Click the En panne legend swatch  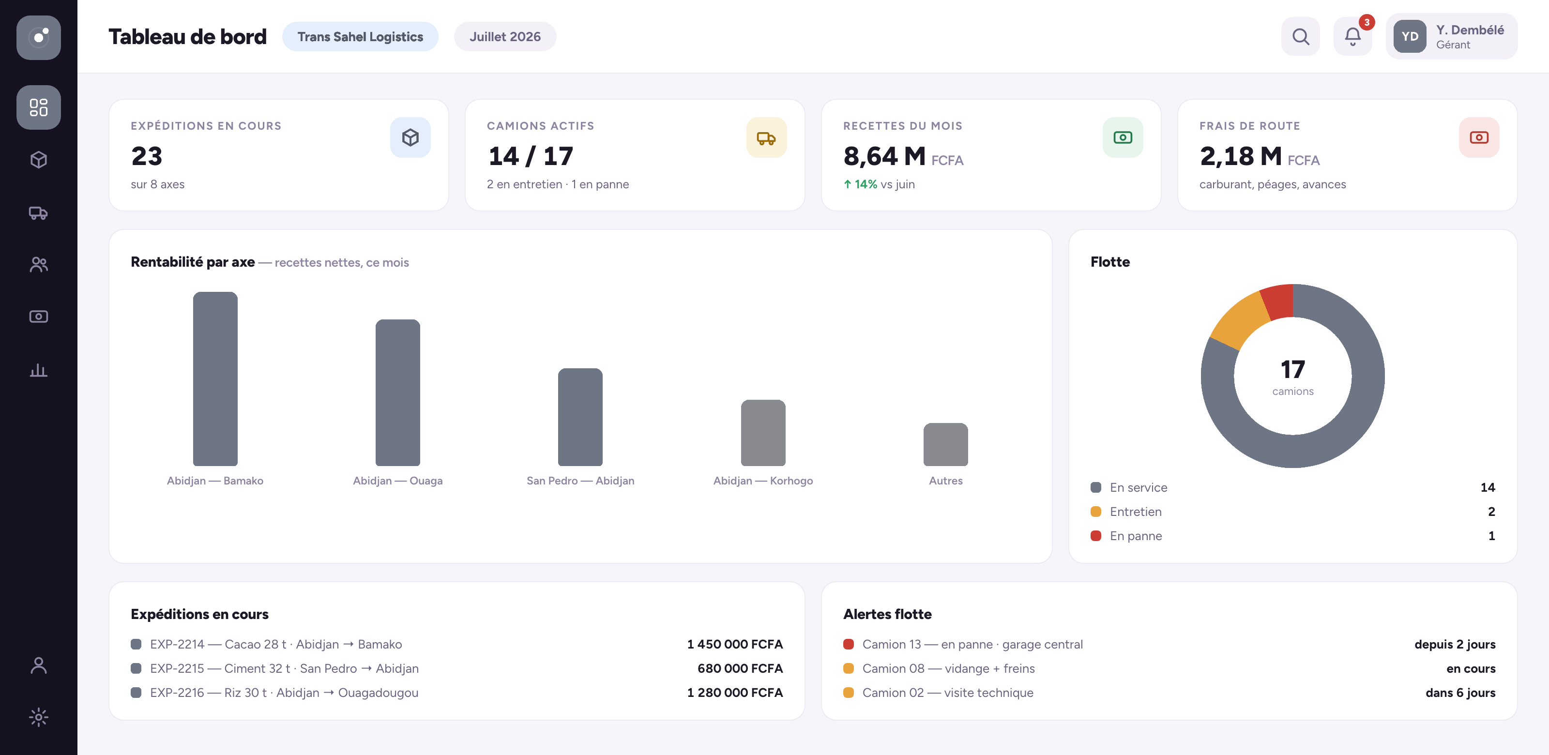pyautogui.click(x=1095, y=536)
